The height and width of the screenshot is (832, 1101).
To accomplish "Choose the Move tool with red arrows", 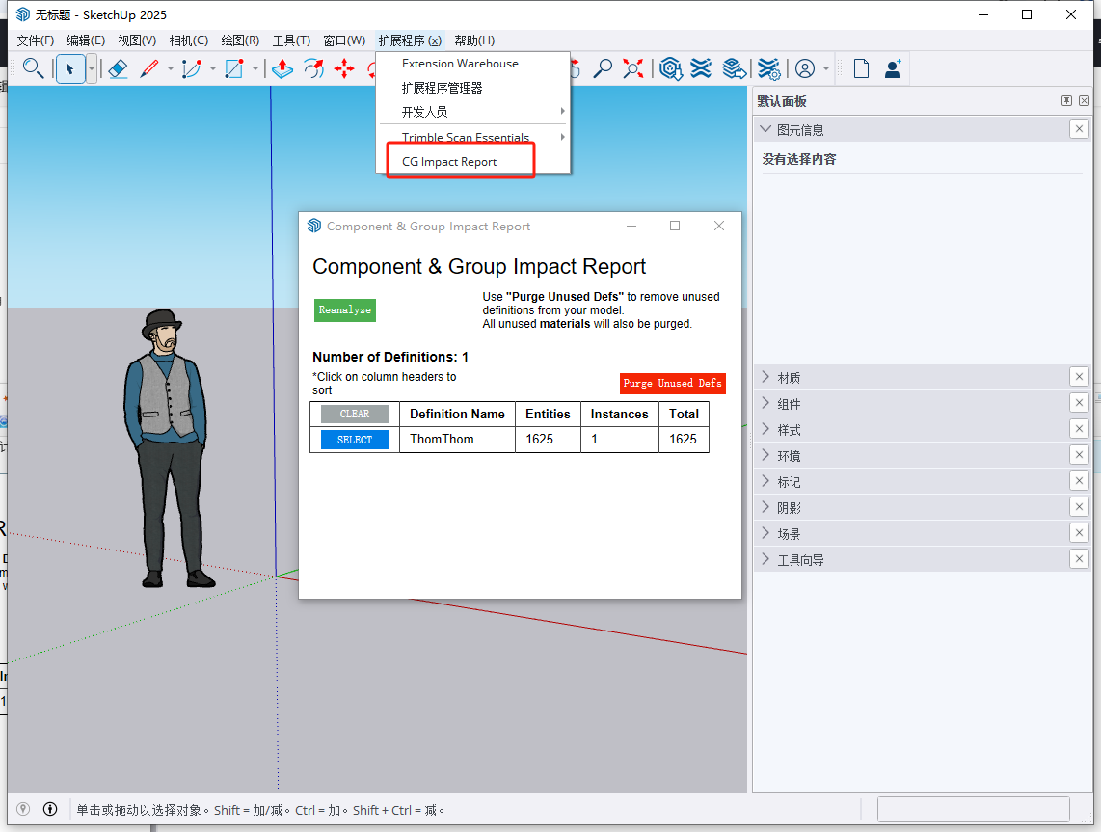I will click(344, 68).
